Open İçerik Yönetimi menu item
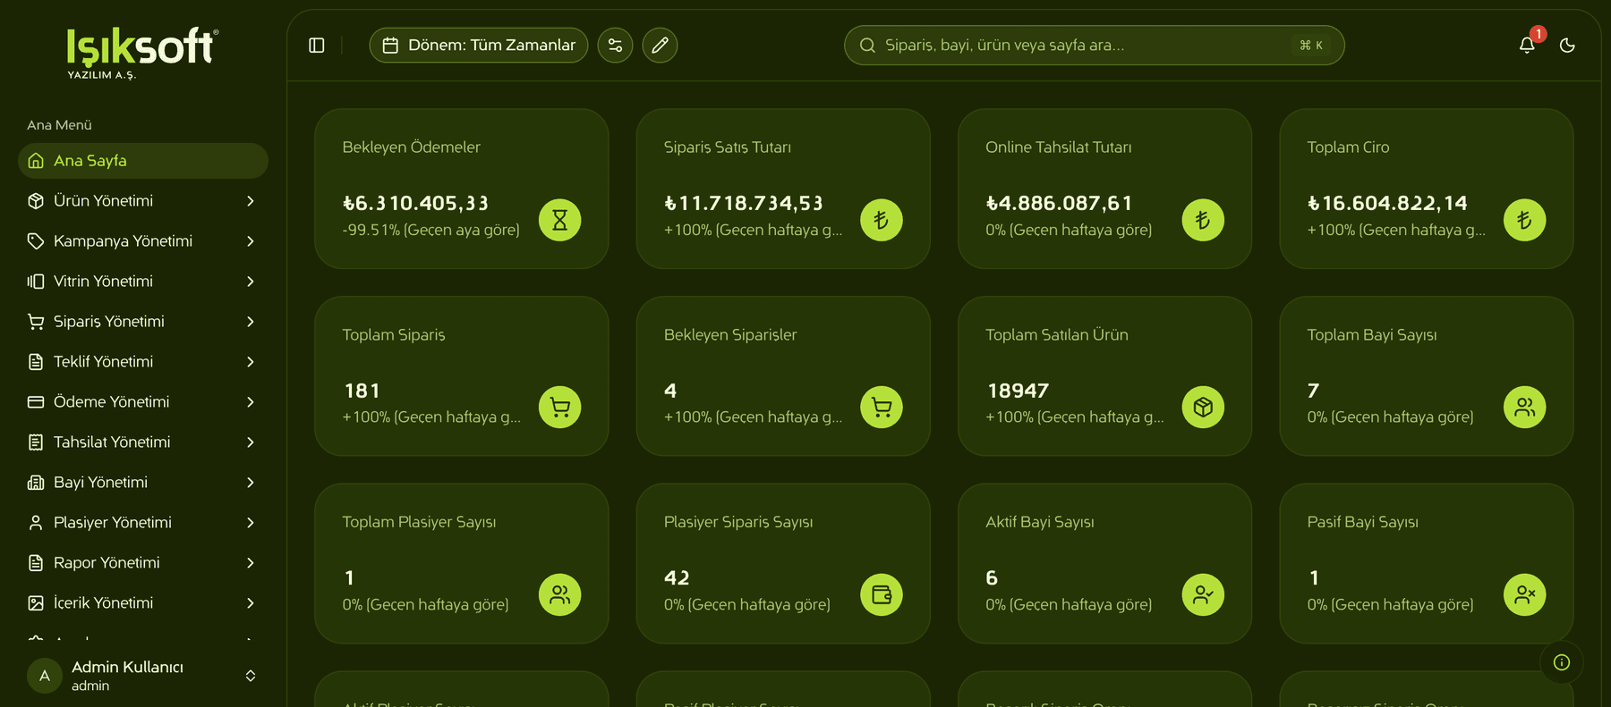The height and width of the screenshot is (707, 1611). tap(143, 603)
